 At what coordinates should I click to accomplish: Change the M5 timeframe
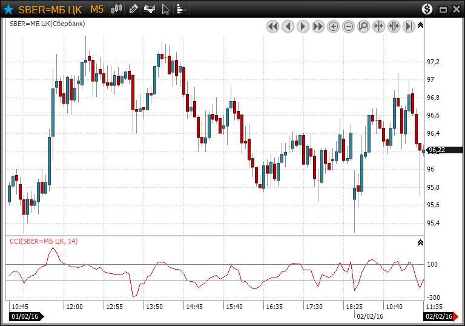point(97,9)
